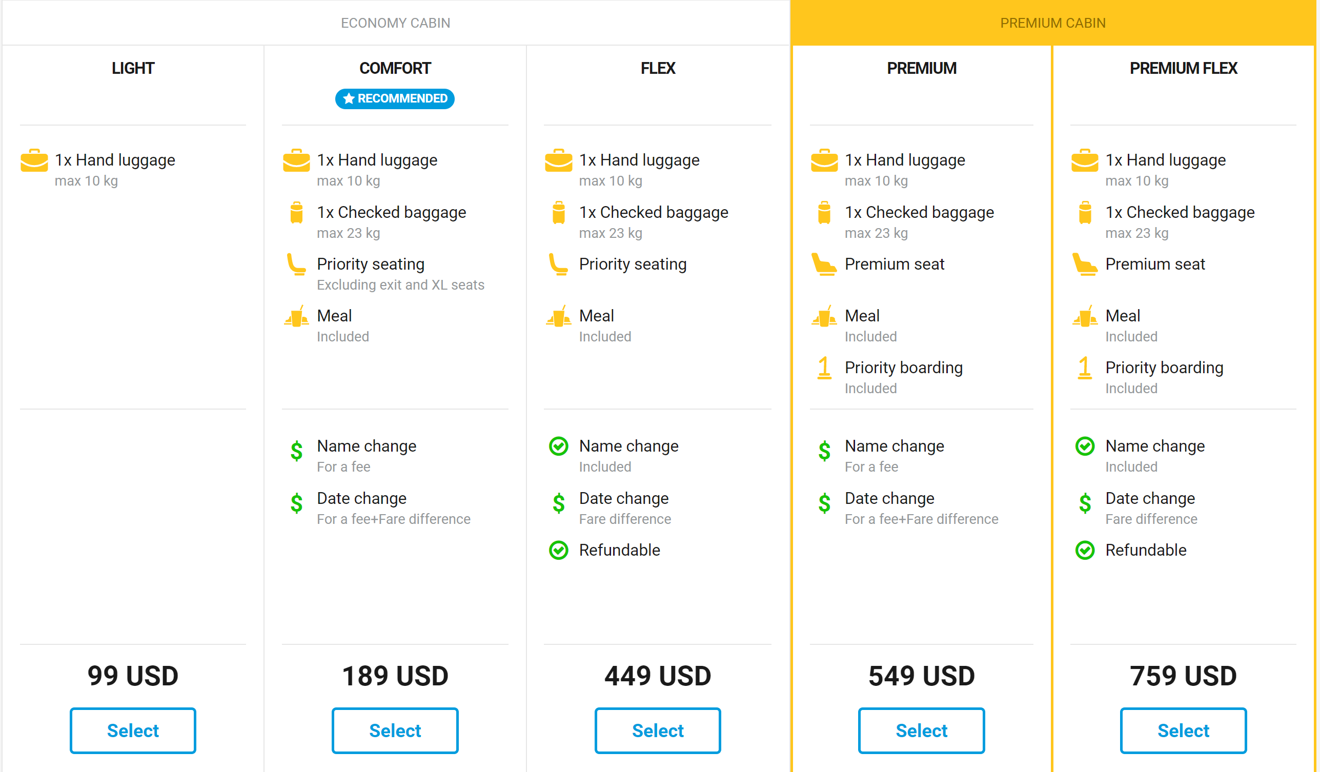Click the priority seating icon under Flex

click(558, 265)
